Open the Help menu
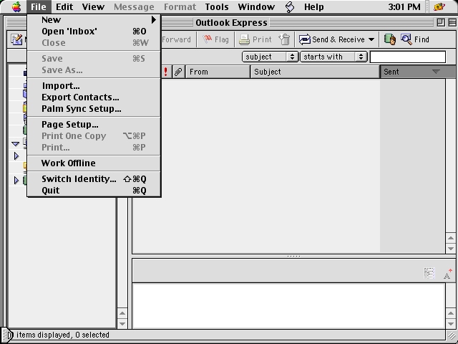 (313, 6)
